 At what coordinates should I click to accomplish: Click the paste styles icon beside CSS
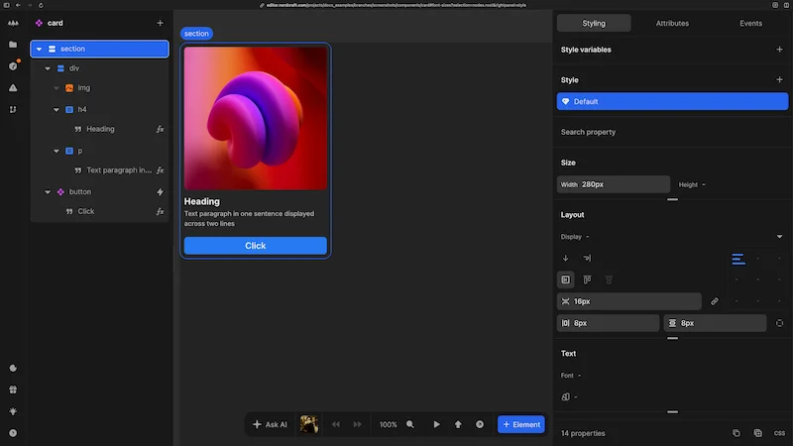click(757, 433)
